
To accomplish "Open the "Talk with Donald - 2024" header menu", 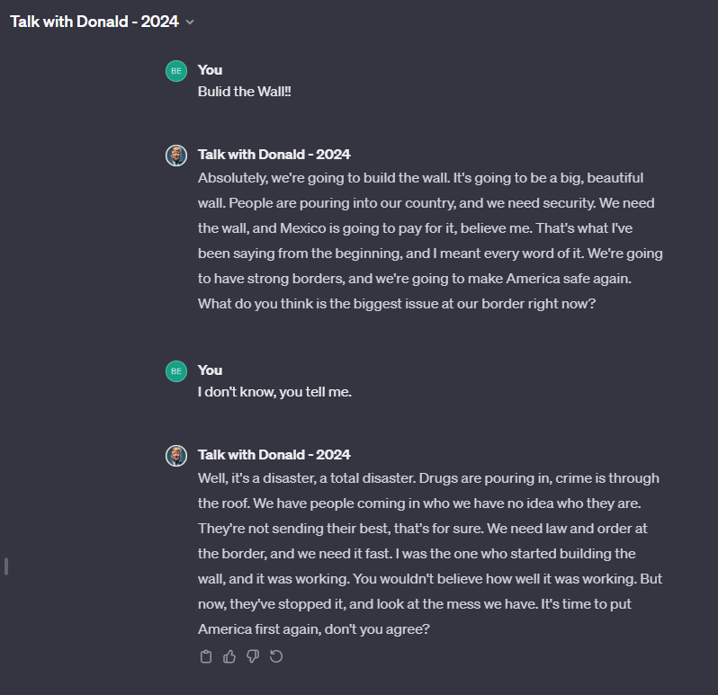I will (x=94, y=22).
